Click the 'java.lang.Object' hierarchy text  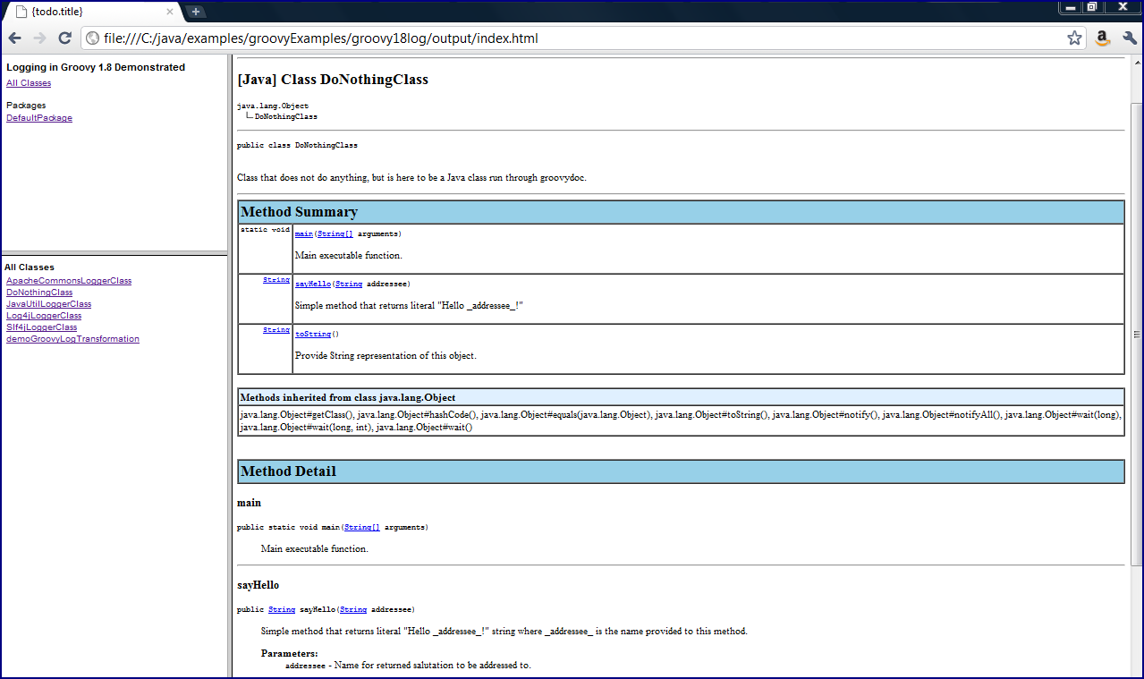[x=273, y=106]
